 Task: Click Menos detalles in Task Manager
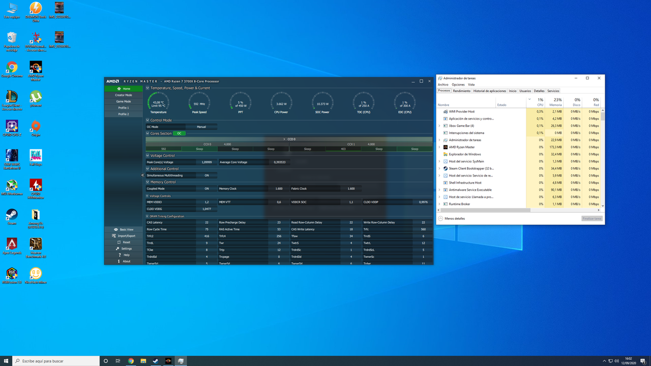coord(451,219)
